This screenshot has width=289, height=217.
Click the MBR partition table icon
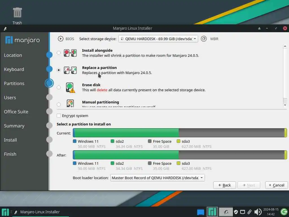[204, 39]
